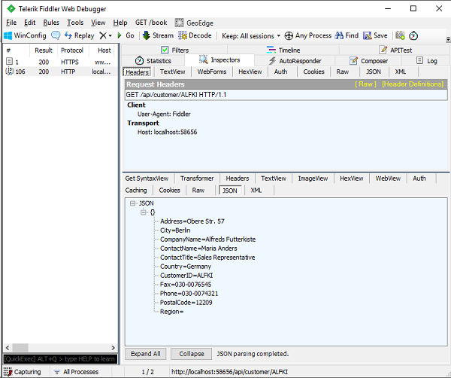This screenshot has height=378, width=451.
Task: Select CompanyName=Alfreds Futterkiste tree row
Action: coord(207,239)
